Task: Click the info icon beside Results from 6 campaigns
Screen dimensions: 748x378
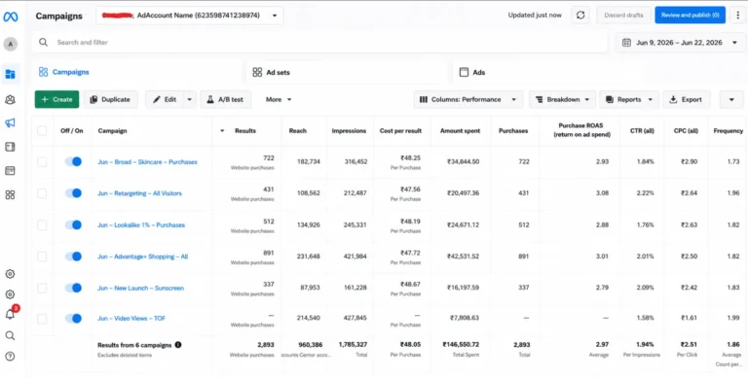Action: click(x=178, y=345)
